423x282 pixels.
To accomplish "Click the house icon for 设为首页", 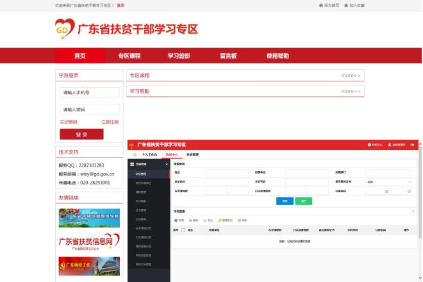I will (320, 5).
